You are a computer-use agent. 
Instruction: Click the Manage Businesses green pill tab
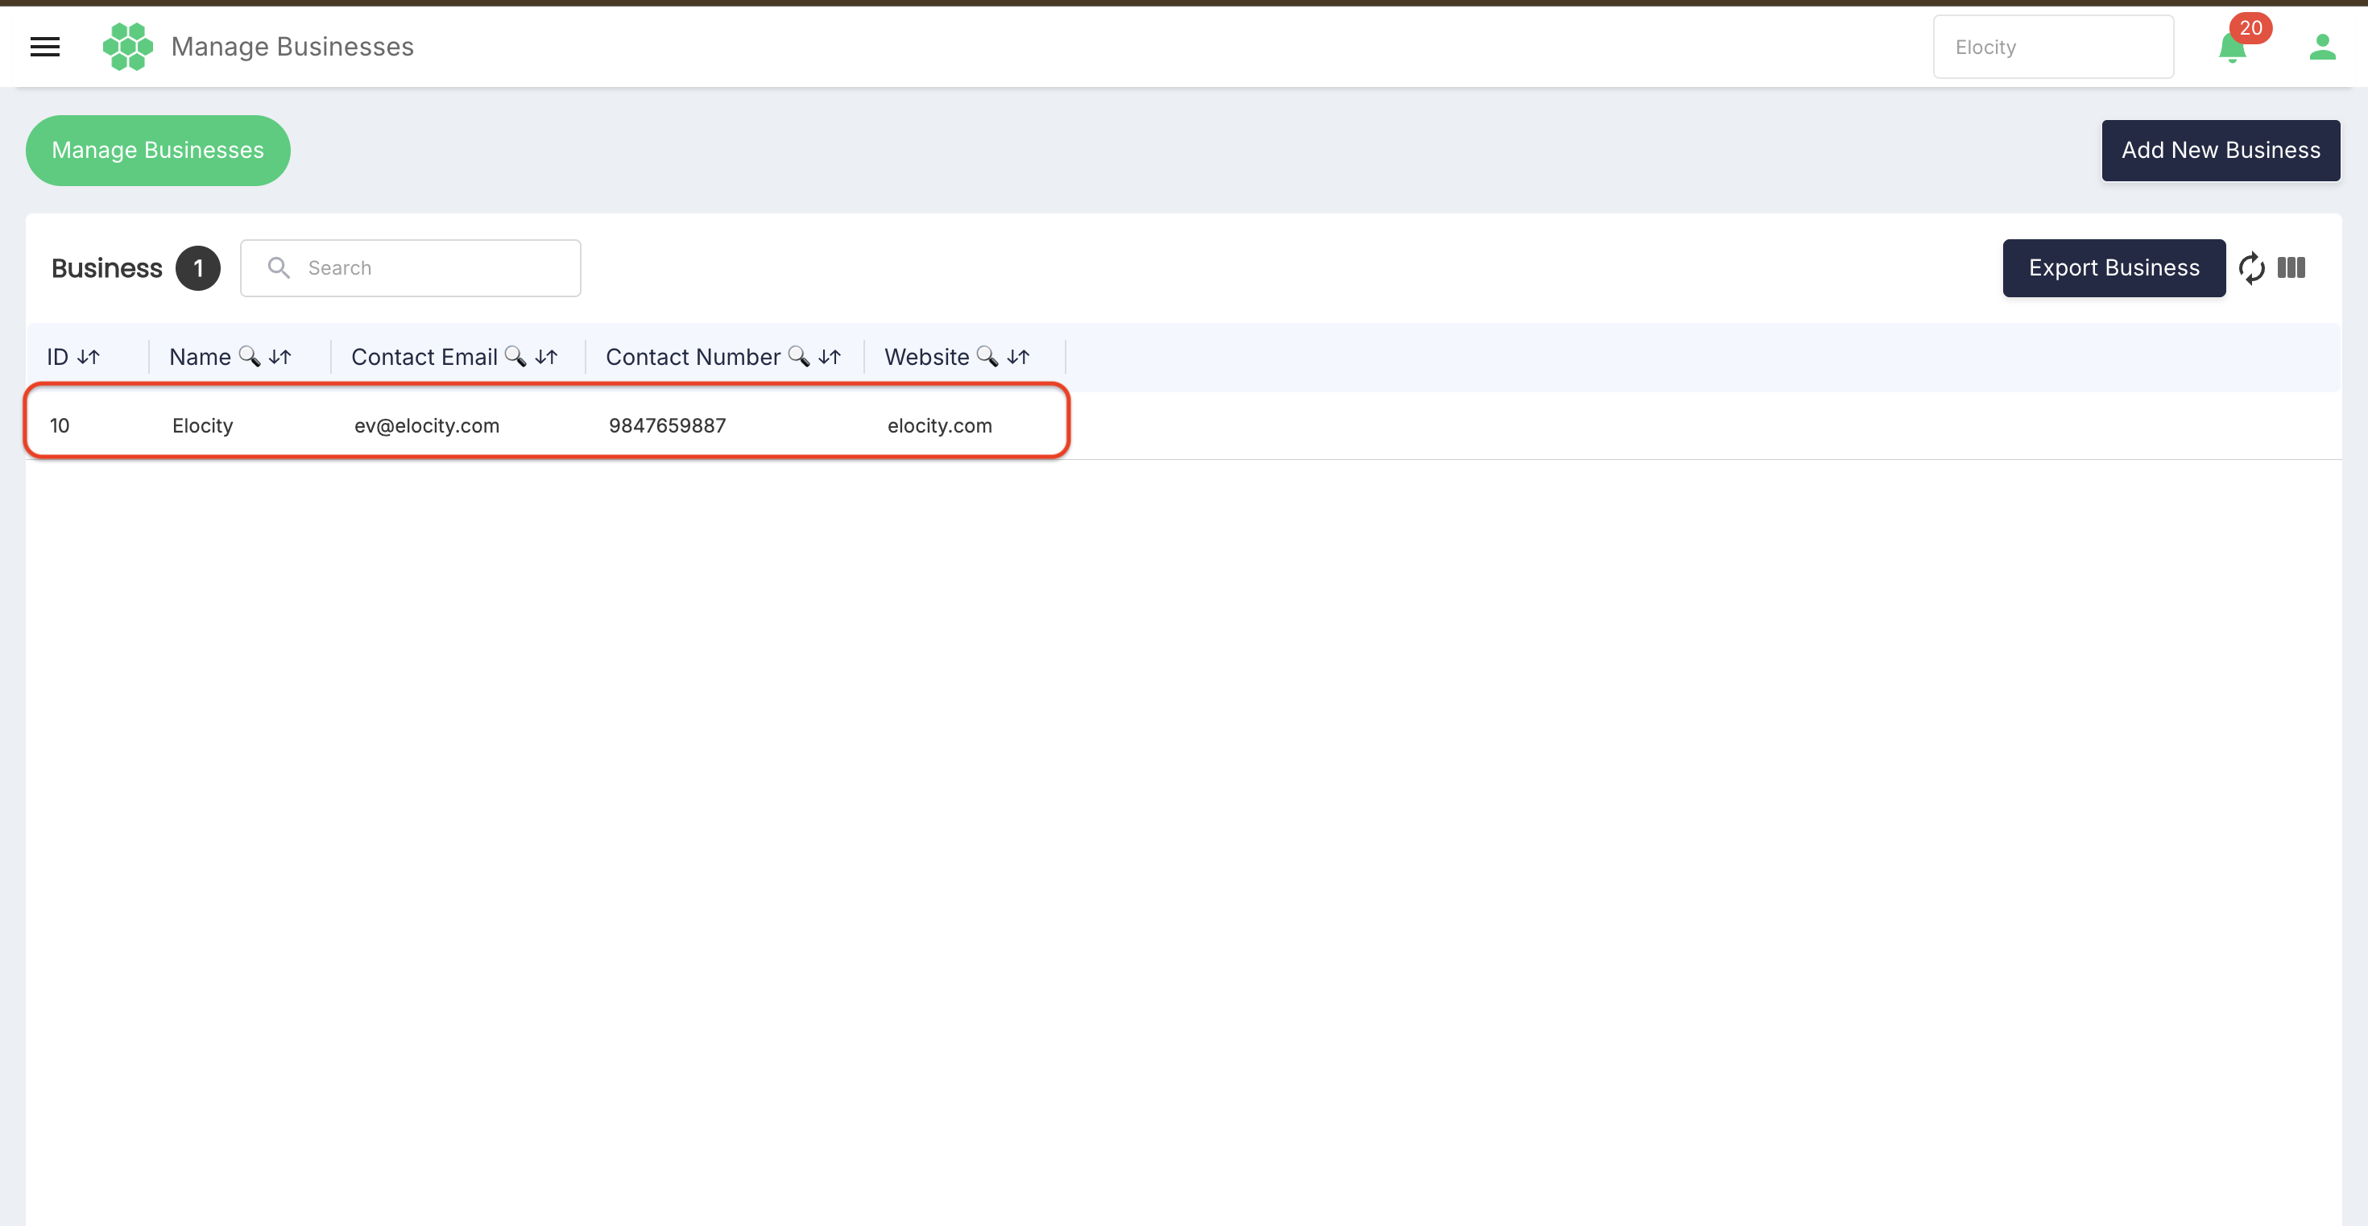tap(158, 151)
